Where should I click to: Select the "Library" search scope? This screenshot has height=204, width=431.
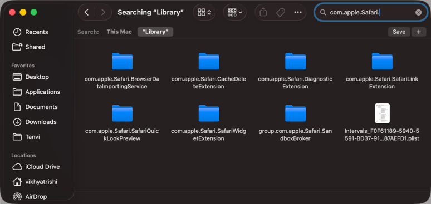point(155,32)
